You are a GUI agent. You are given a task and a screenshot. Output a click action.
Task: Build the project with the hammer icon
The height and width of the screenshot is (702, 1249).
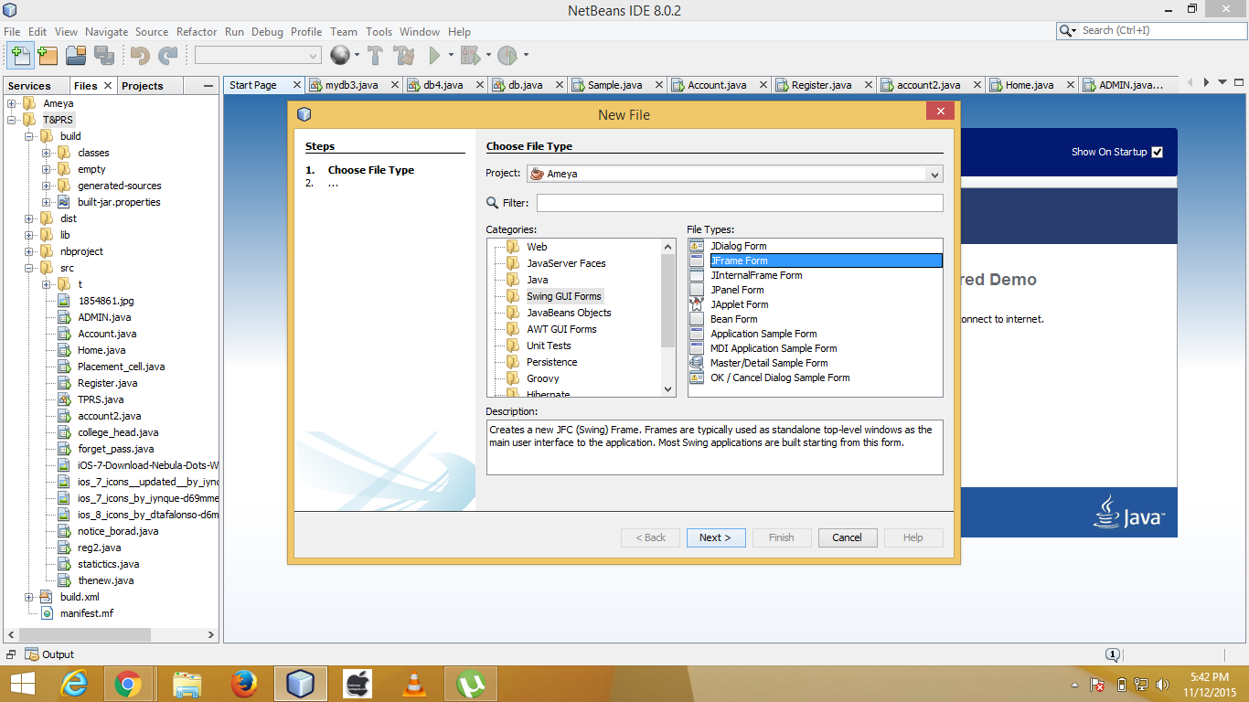pos(375,56)
